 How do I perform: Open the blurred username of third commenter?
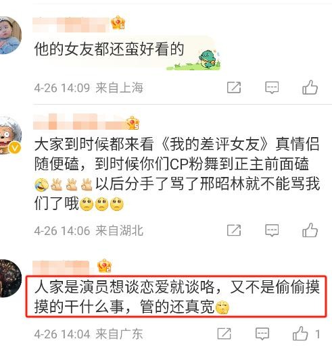click(x=61, y=267)
